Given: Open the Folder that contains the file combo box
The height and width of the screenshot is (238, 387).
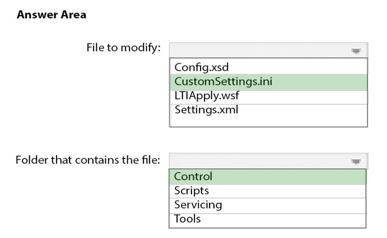Looking at the screenshot, I should 268,161.
